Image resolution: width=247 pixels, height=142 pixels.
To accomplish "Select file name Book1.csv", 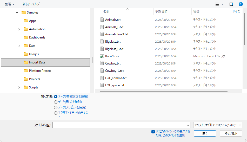I will 112,56.
